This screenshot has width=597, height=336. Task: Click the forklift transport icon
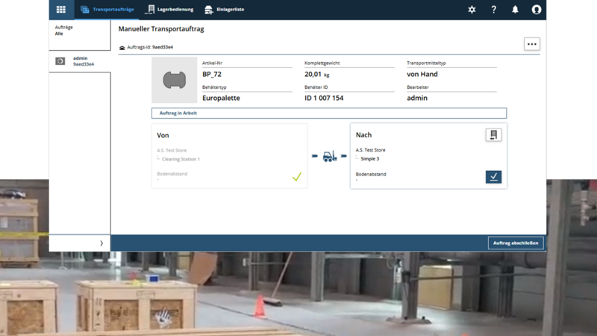329,157
